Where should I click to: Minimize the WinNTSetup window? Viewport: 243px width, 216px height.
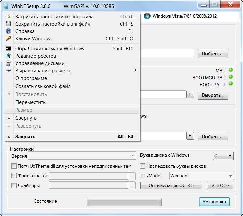204,5
